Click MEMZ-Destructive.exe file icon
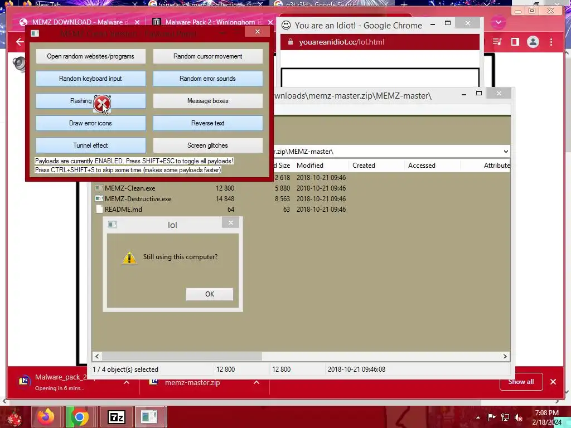This screenshot has height=428, width=571. [99, 199]
